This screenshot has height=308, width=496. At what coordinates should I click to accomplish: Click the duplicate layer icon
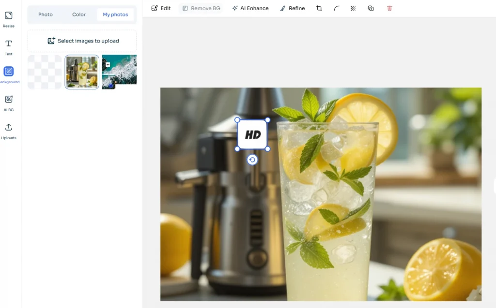(x=371, y=8)
